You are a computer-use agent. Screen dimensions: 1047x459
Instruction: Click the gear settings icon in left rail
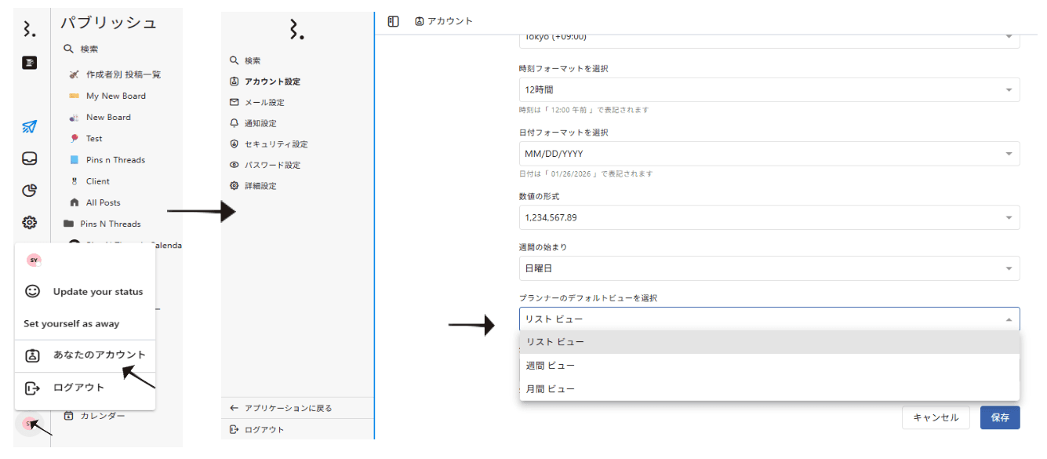[29, 222]
